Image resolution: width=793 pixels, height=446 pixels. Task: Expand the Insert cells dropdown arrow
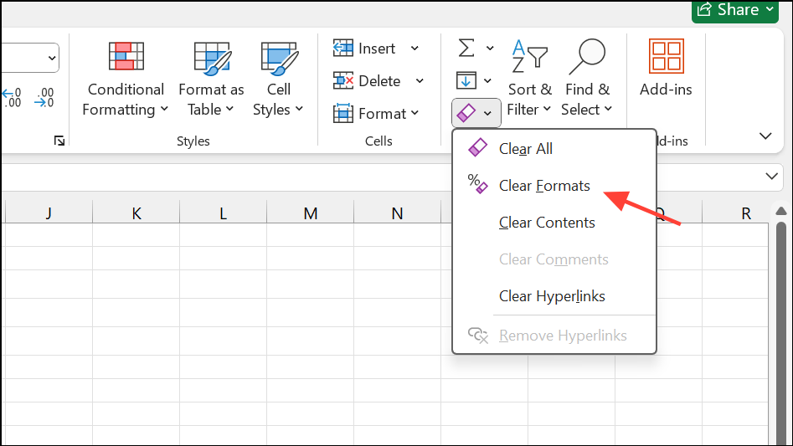tap(415, 49)
